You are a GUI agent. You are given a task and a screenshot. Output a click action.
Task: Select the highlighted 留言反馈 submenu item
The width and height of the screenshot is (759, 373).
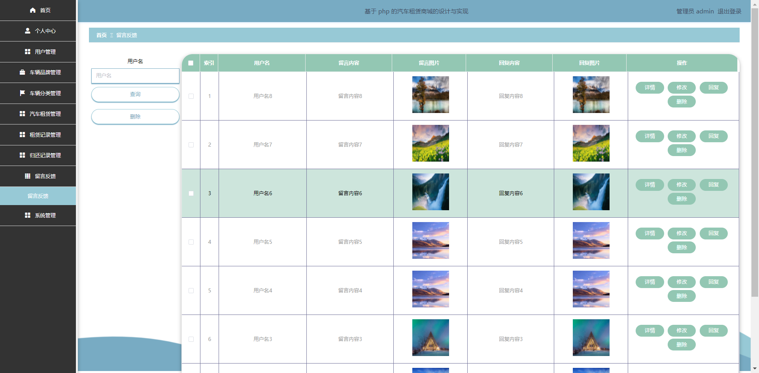coord(38,196)
